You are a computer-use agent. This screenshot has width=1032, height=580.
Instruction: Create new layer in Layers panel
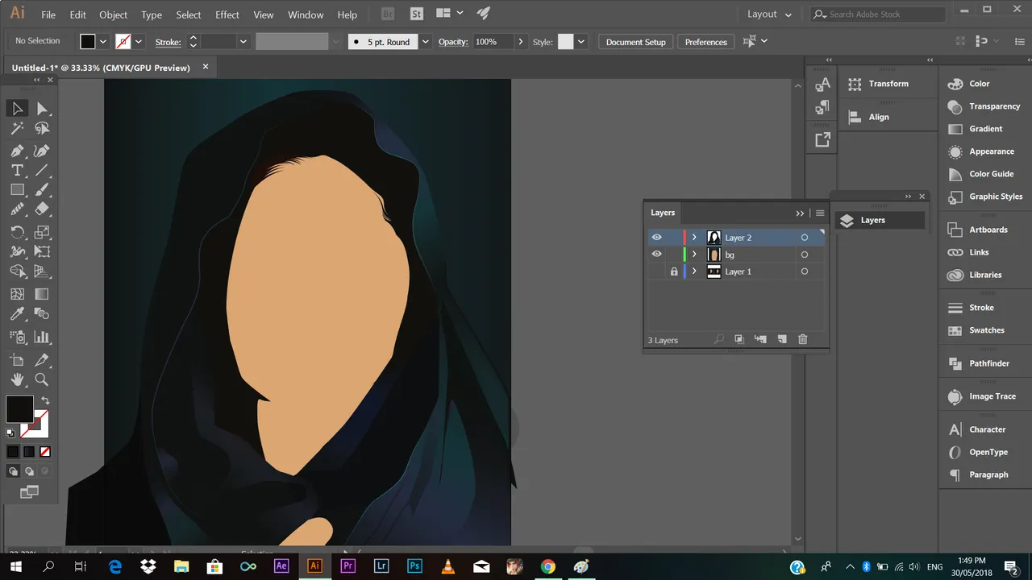[781, 340]
